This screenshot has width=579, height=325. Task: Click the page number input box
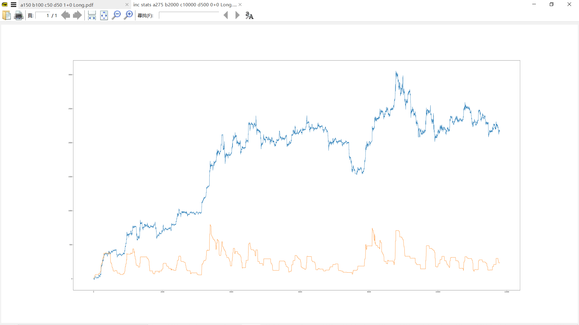tap(43, 16)
